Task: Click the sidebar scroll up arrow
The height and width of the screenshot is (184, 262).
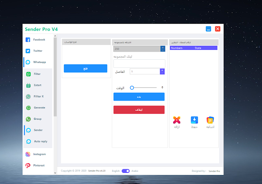Action: pyautogui.click(x=55, y=36)
